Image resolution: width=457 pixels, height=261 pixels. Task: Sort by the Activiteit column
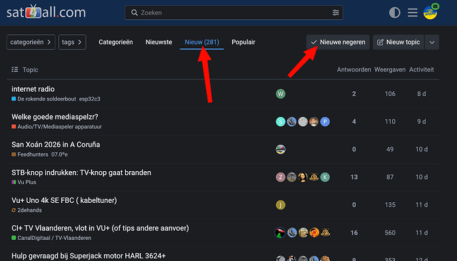click(421, 69)
